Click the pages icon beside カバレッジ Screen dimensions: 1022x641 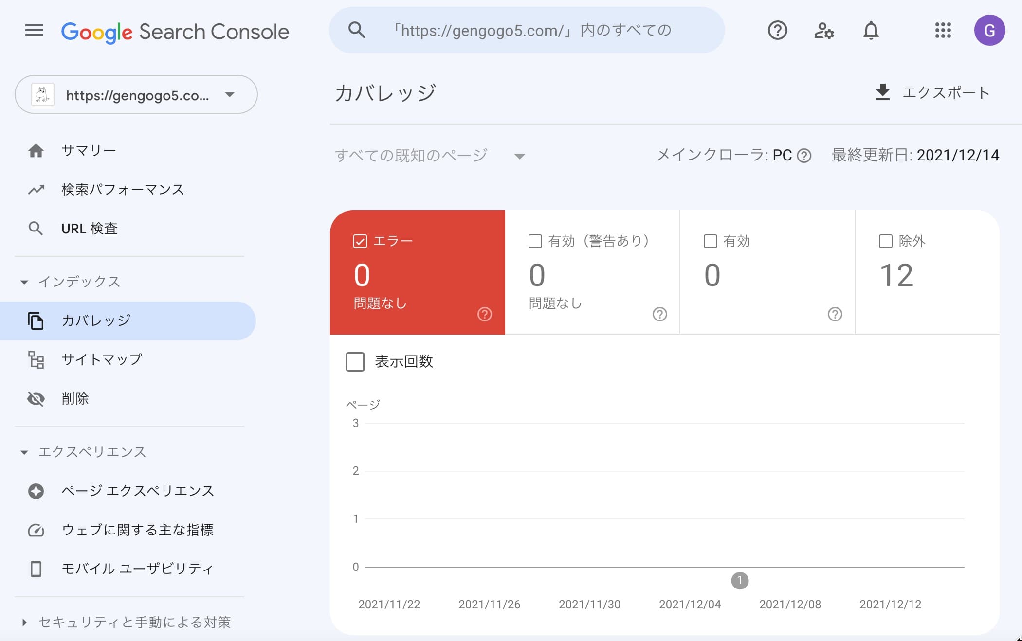[36, 321]
